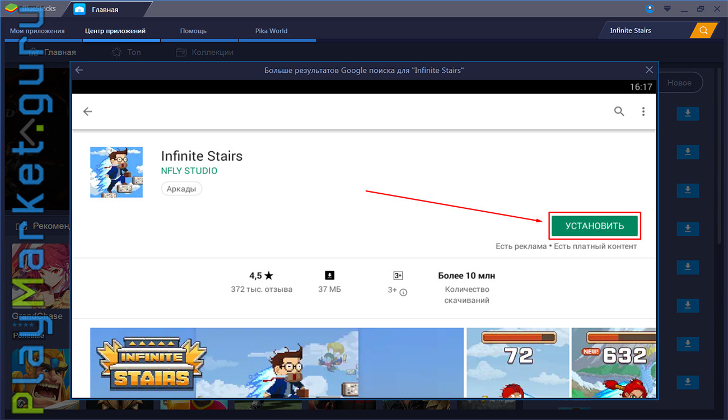Select the background Топ section tab
Image resolution: width=728 pixels, height=420 pixels.
coord(126,52)
